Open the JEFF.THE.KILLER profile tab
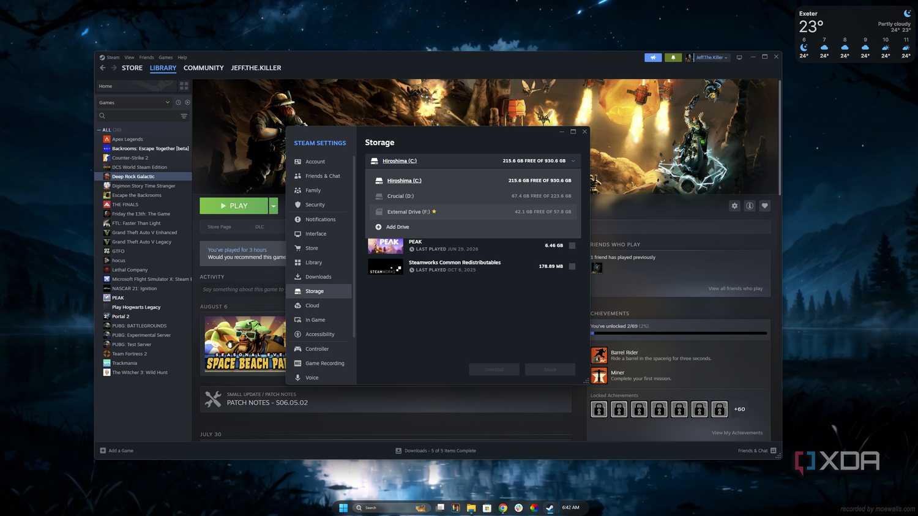Image resolution: width=918 pixels, height=516 pixels. (256, 68)
